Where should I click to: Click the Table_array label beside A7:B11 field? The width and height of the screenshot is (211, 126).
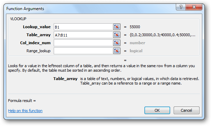pyautogui.click(x=38, y=35)
